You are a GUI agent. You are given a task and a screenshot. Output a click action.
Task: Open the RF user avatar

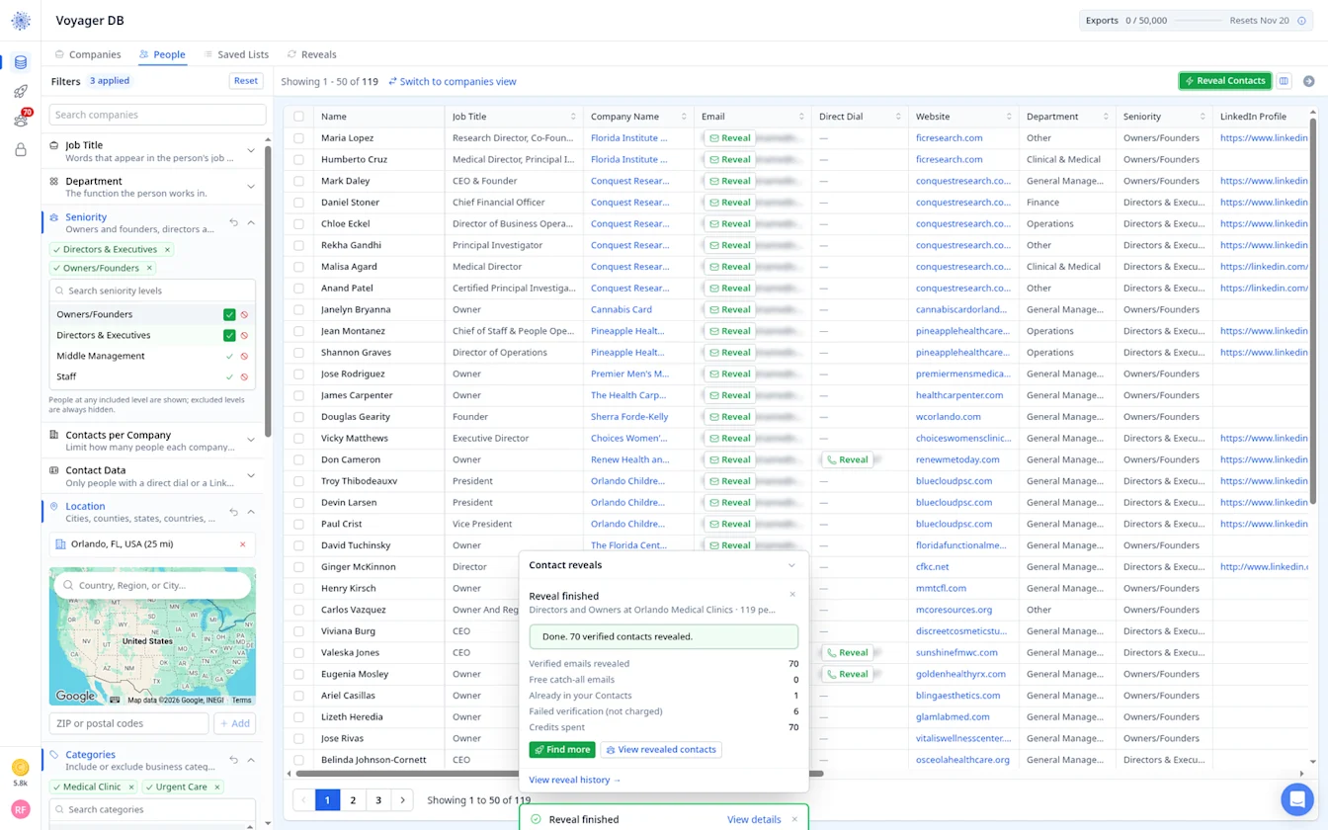[20, 809]
